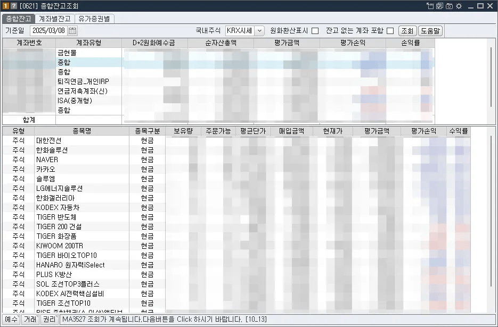Select the TIGER 조선TOP10 row
The image size is (498, 327).
[236, 303]
